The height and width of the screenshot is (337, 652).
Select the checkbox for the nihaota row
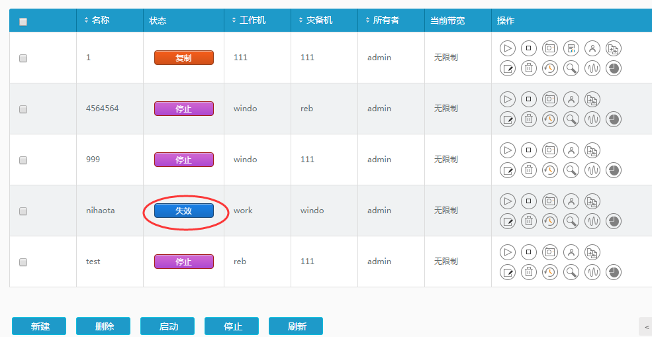pos(23,211)
